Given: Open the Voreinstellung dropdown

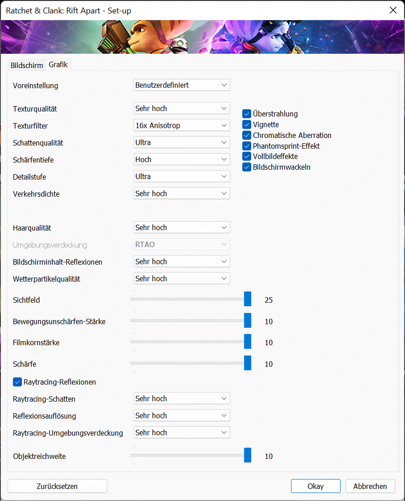Looking at the screenshot, I should [182, 85].
